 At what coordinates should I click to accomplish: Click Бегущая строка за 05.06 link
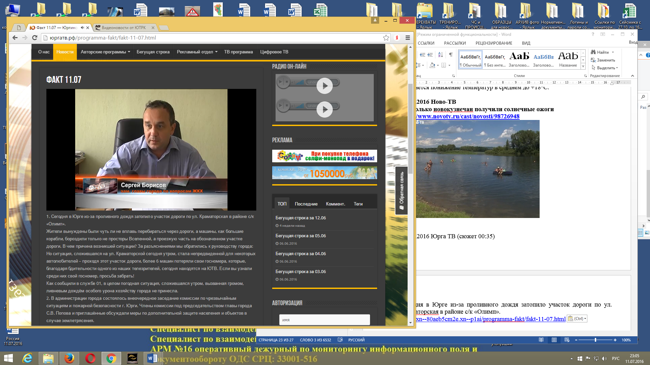point(301,236)
